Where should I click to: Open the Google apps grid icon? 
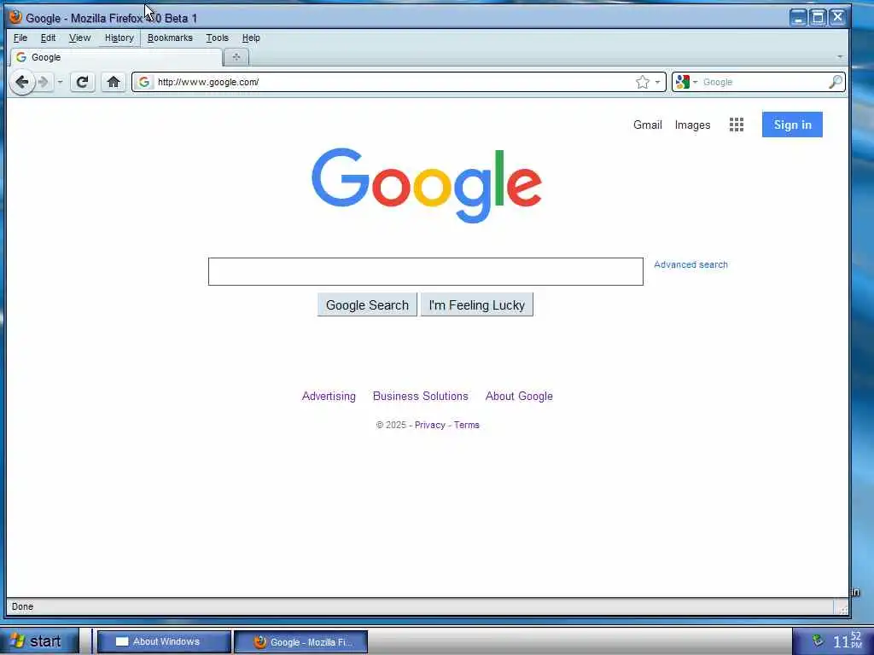(x=737, y=125)
